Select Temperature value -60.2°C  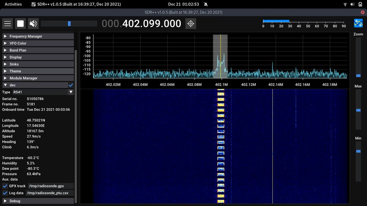33,158
